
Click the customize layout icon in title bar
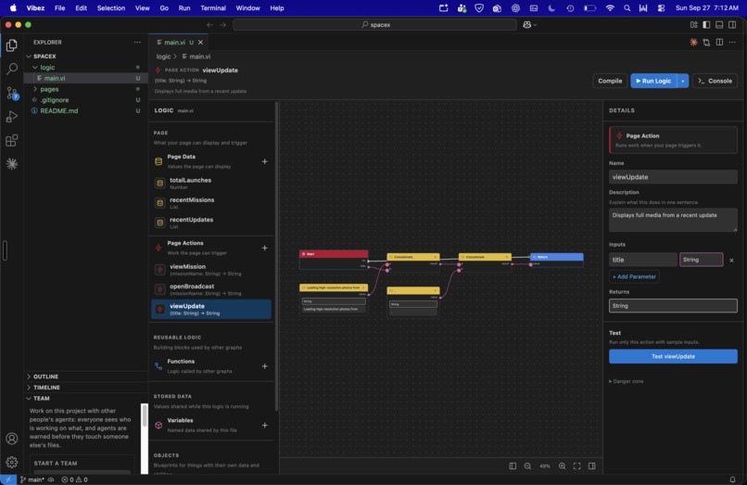pyautogui.click(x=693, y=25)
